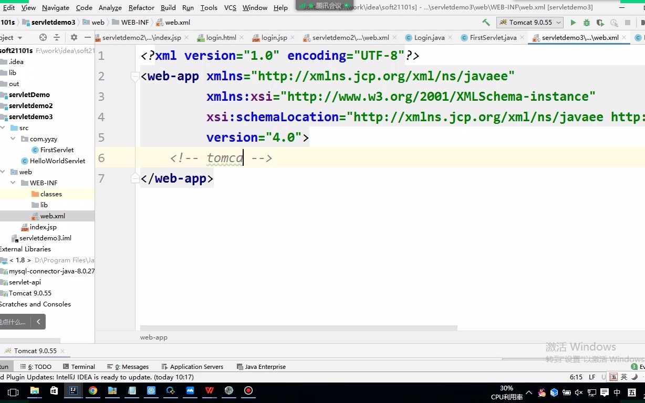Viewport: 645px width, 403px height.
Task: Open the VCS menu
Action: [230, 8]
